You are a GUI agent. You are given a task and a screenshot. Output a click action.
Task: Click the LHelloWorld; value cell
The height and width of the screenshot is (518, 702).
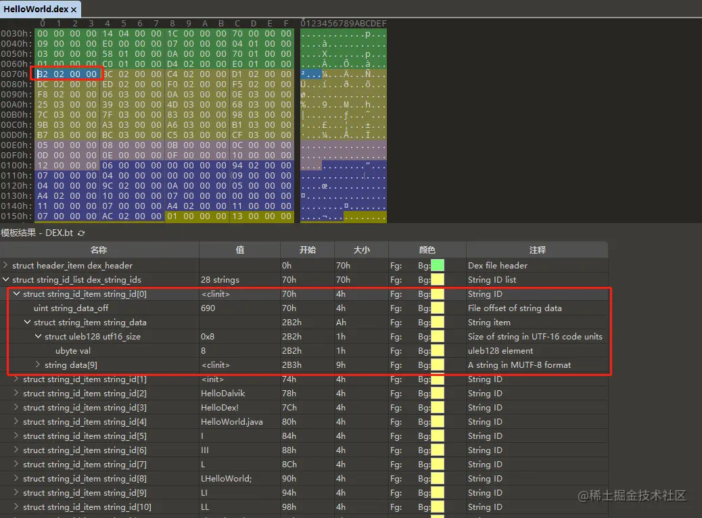point(226,479)
